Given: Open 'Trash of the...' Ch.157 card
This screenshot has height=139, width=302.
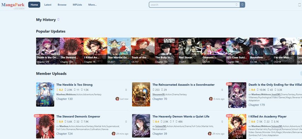Looking at the screenshot, I should click(x=143, y=51).
